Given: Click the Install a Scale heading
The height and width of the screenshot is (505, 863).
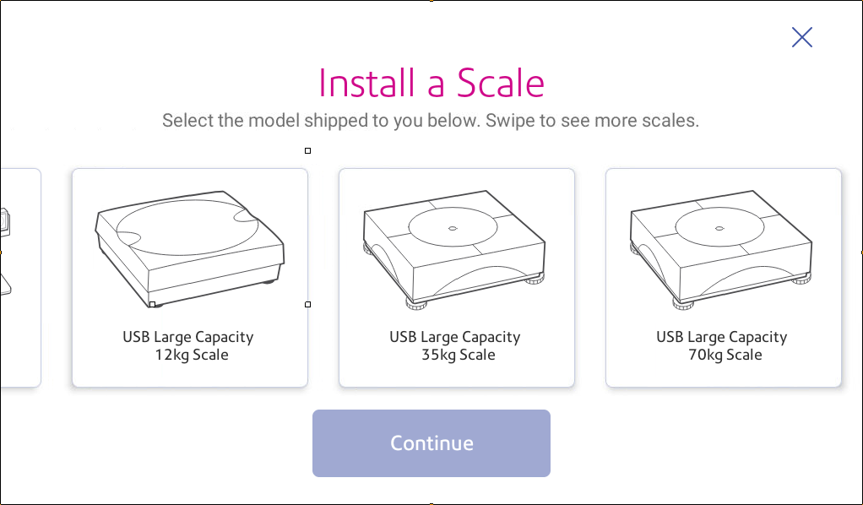Looking at the screenshot, I should pyautogui.click(x=431, y=83).
